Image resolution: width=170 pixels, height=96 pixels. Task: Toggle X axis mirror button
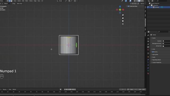133,3
